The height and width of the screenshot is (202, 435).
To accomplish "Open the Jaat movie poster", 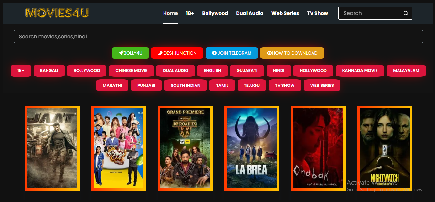I will click(52, 148).
